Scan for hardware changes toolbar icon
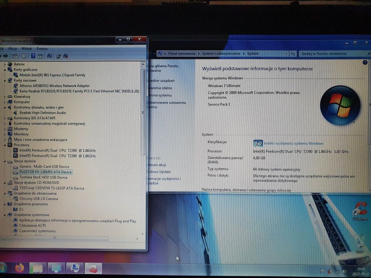Image resolution: width=371 pixels, height=278 pixels. [x=49, y=56]
